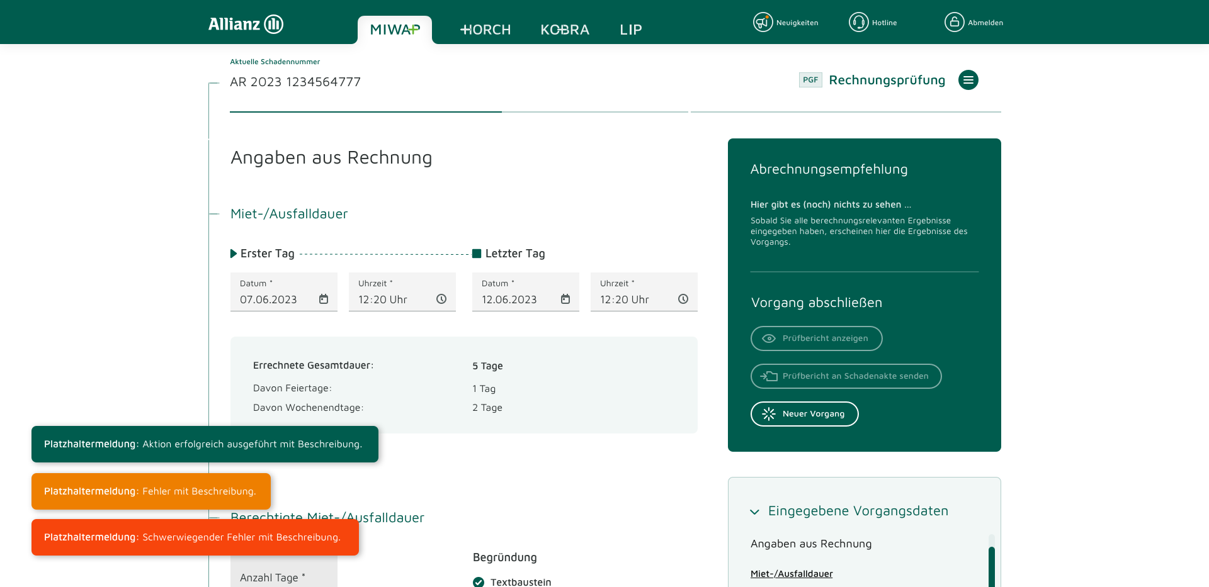Select the LIP tab

(630, 30)
